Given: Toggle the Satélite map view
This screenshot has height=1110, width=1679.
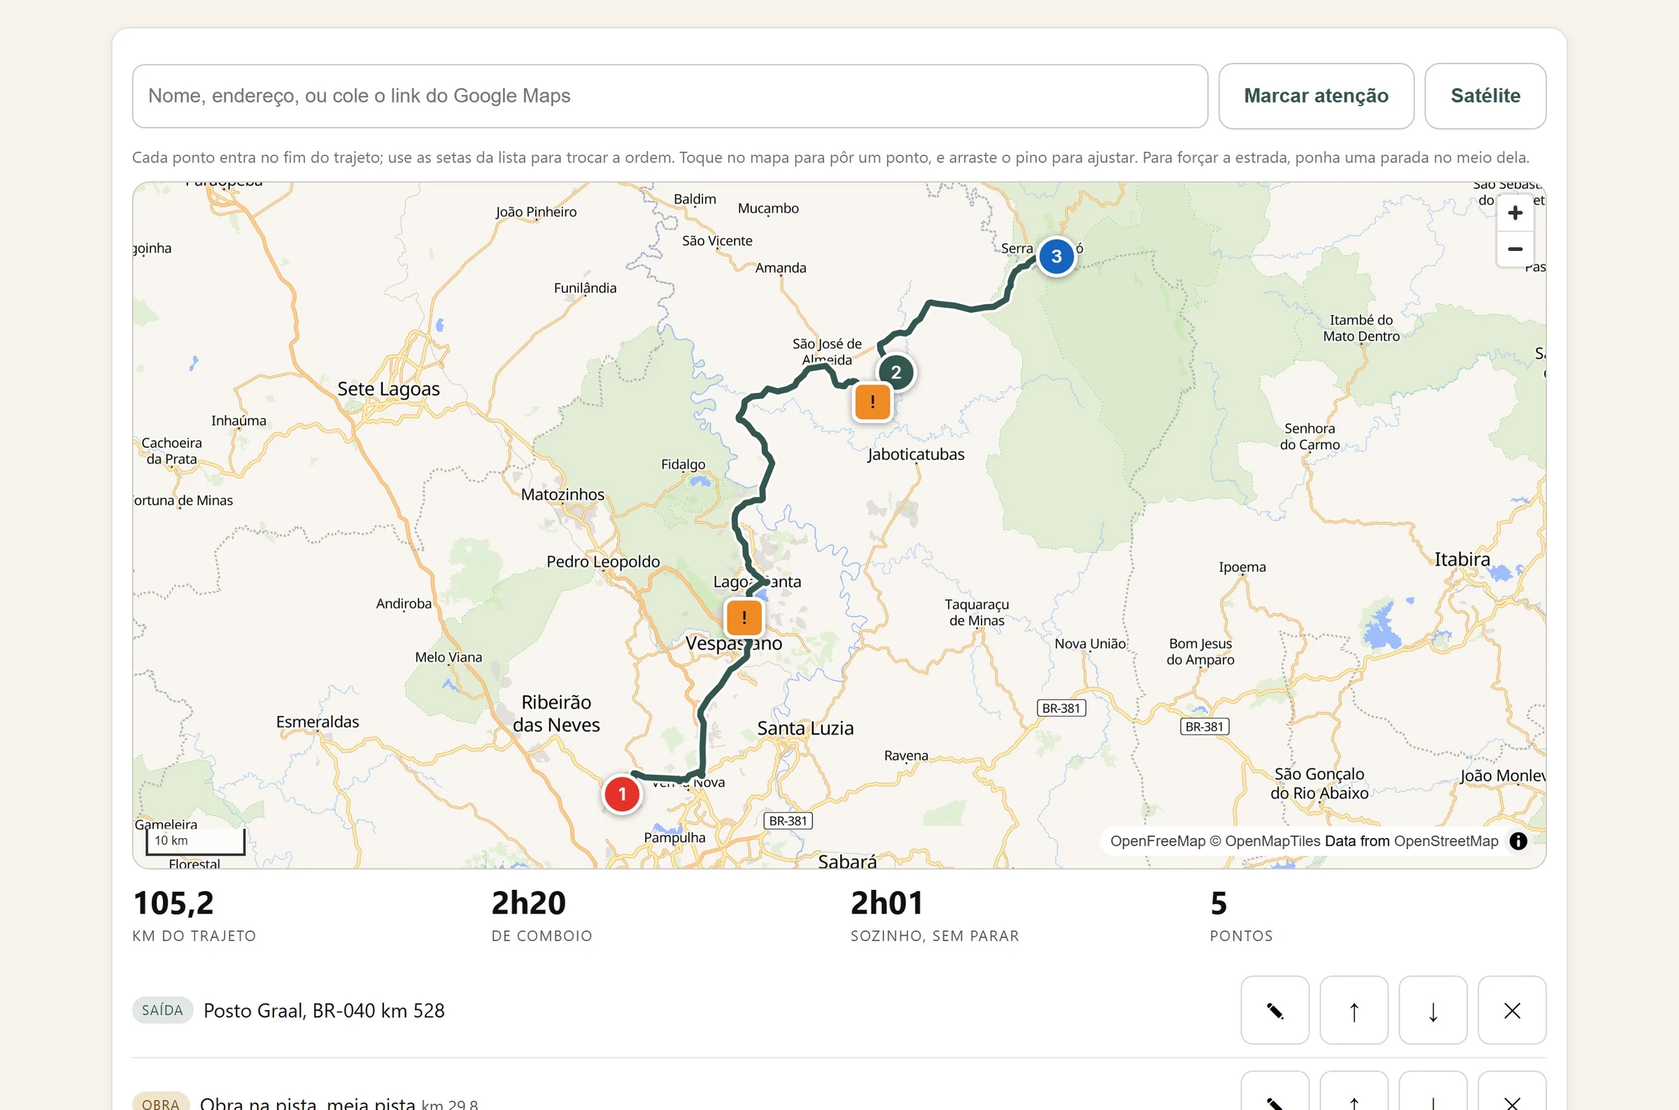Looking at the screenshot, I should [x=1485, y=96].
